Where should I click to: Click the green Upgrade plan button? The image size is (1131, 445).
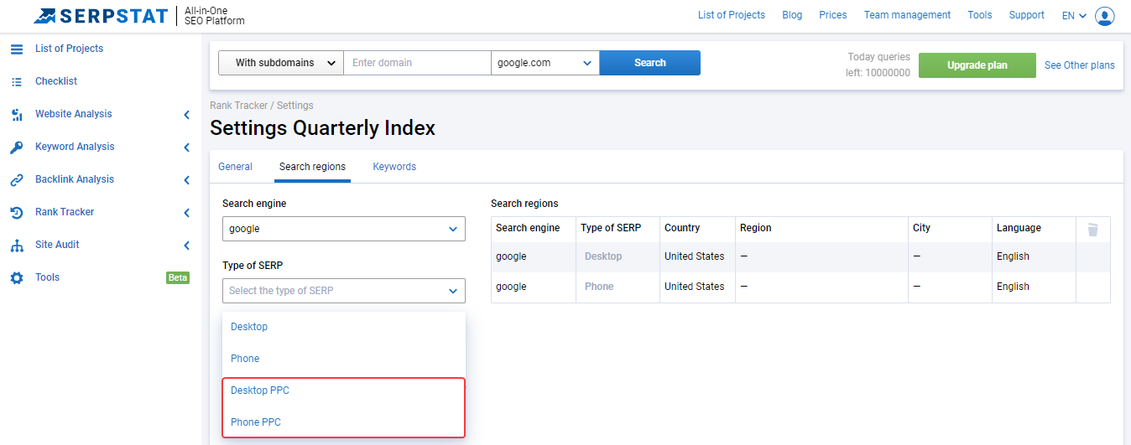coord(977,65)
